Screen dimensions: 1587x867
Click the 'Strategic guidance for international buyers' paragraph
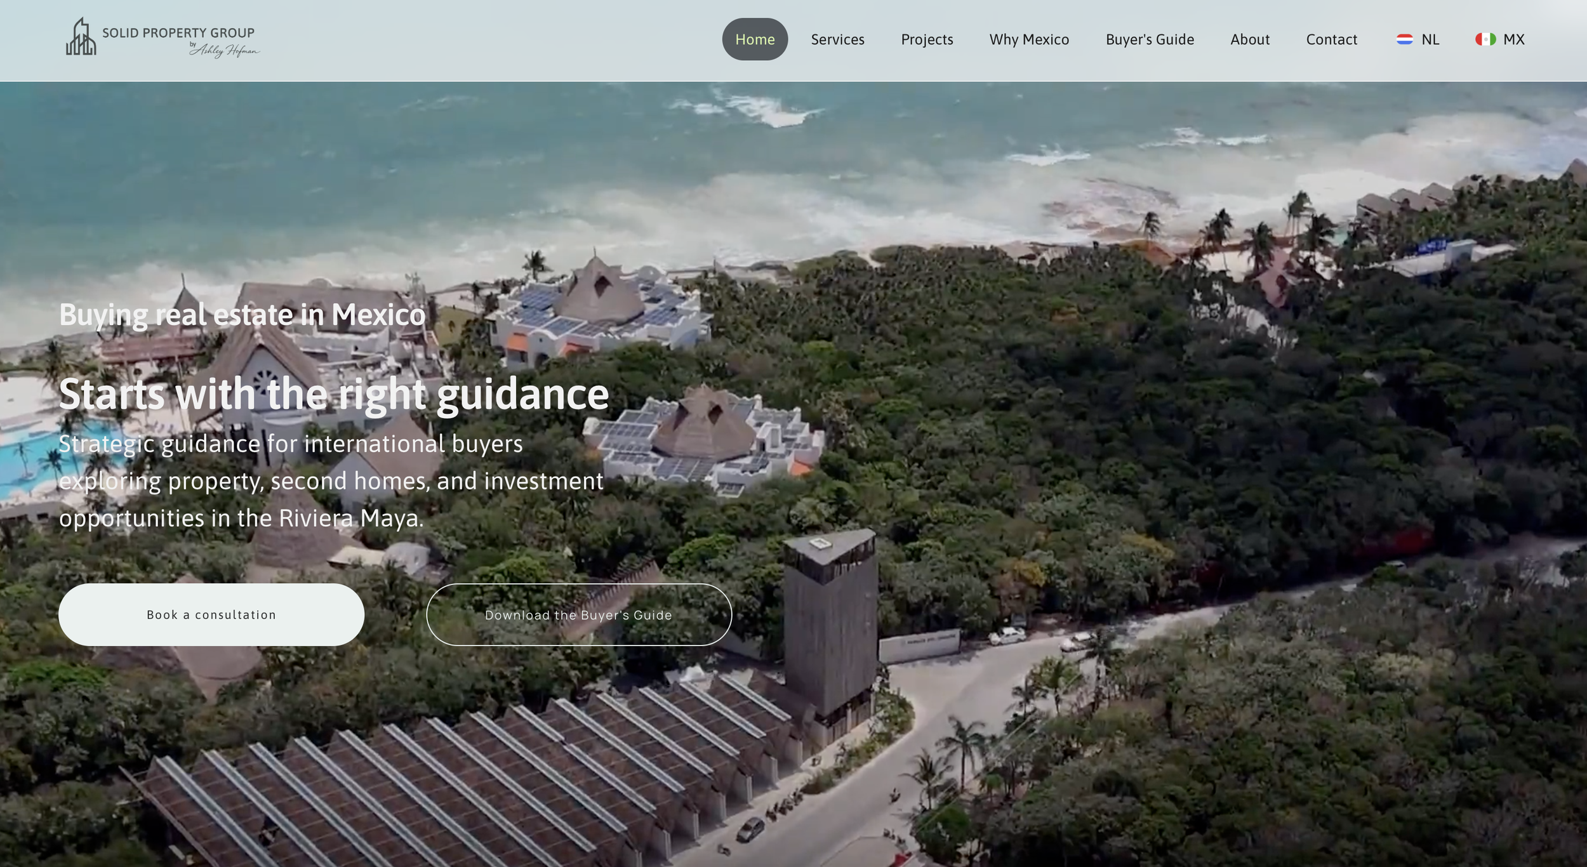(331, 480)
